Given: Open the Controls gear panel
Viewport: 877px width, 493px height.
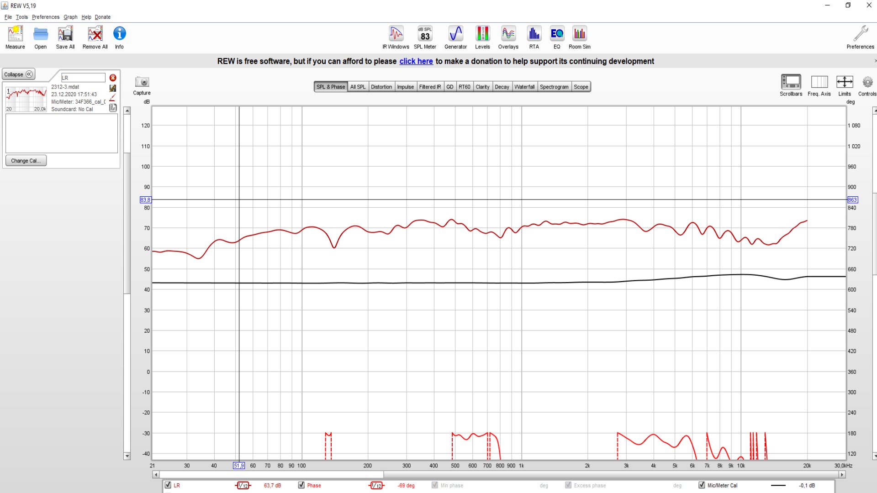Looking at the screenshot, I should tap(867, 83).
